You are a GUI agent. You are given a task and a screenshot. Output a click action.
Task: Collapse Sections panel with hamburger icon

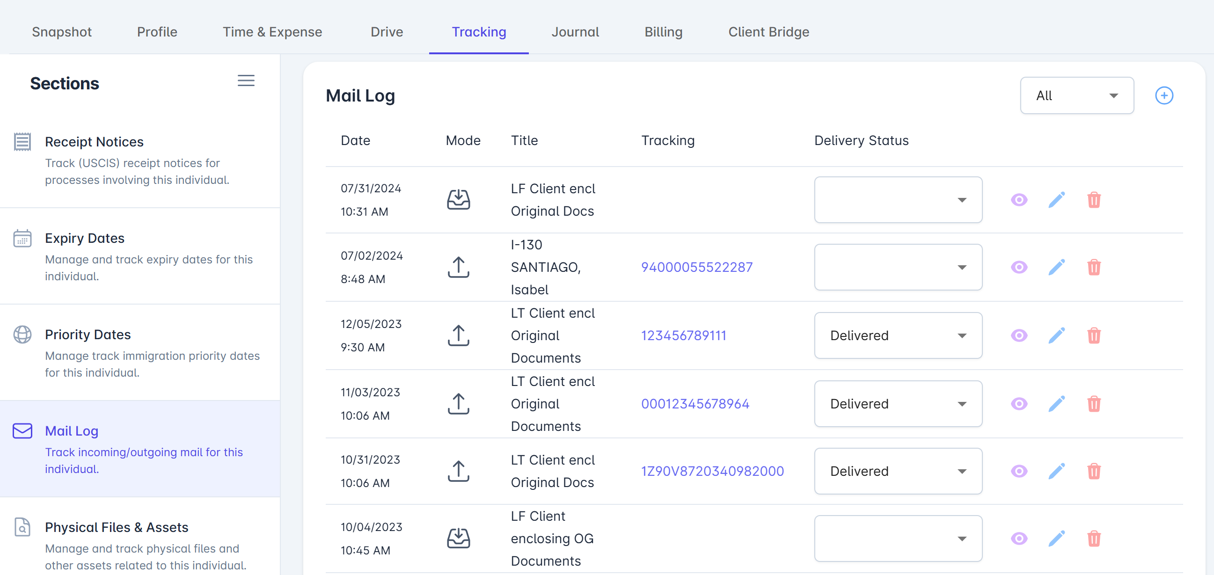(x=246, y=81)
